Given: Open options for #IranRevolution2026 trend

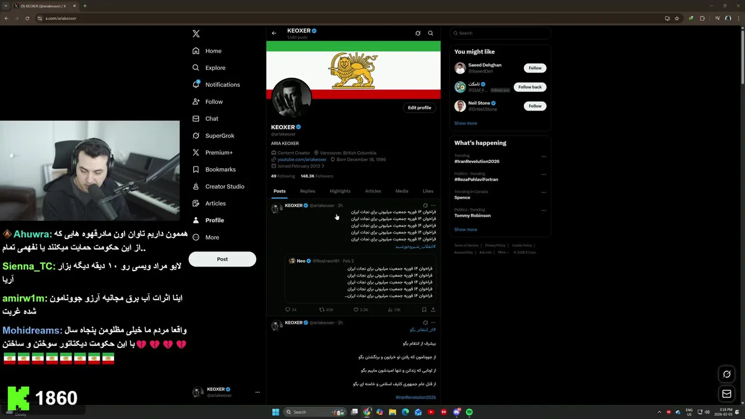Looking at the screenshot, I should (x=544, y=156).
